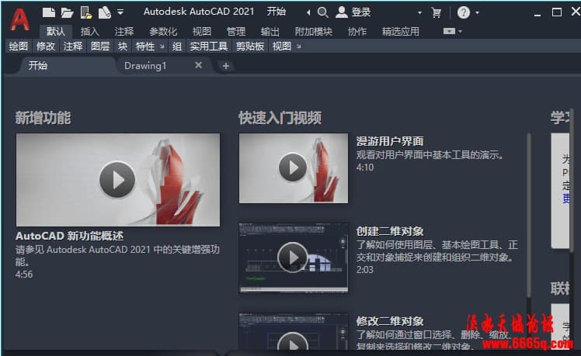Click the search magnifier icon
The image size is (581, 356).
(x=323, y=12)
